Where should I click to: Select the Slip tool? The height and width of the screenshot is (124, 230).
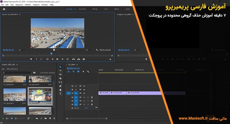[60, 82]
